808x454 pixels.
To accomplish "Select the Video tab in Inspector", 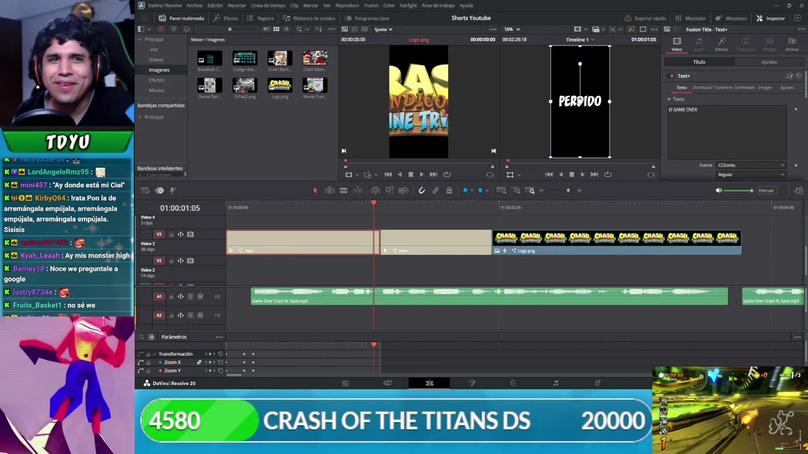I will [x=677, y=45].
